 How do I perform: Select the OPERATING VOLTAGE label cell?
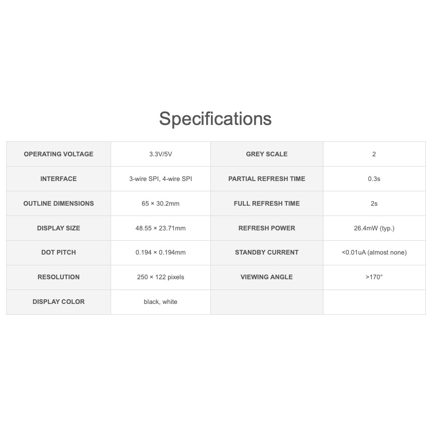(x=59, y=154)
